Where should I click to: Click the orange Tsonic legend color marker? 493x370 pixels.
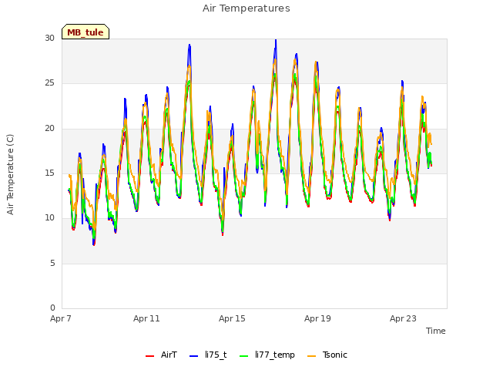coord(311,356)
